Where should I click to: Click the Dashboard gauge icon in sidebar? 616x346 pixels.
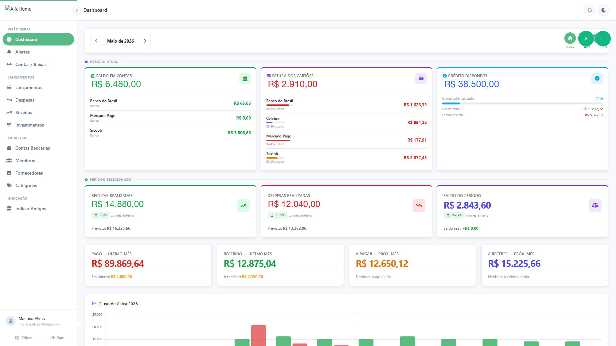tap(9, 39)
